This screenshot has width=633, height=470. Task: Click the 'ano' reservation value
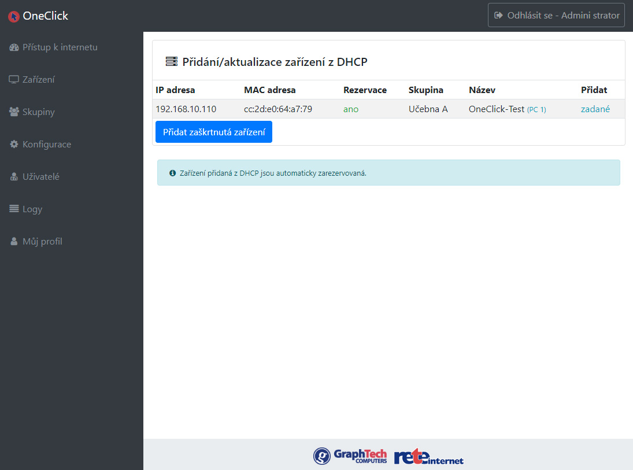click(x=351, y=109)
